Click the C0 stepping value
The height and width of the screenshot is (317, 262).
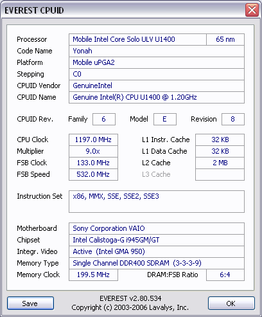point(157,74)
